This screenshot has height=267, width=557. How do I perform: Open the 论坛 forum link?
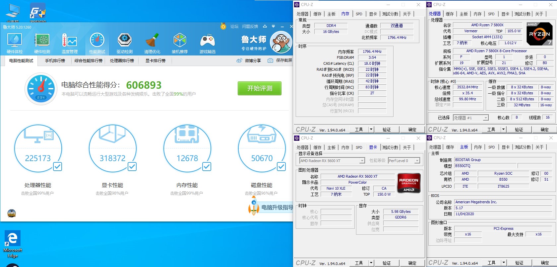[234, 27]
